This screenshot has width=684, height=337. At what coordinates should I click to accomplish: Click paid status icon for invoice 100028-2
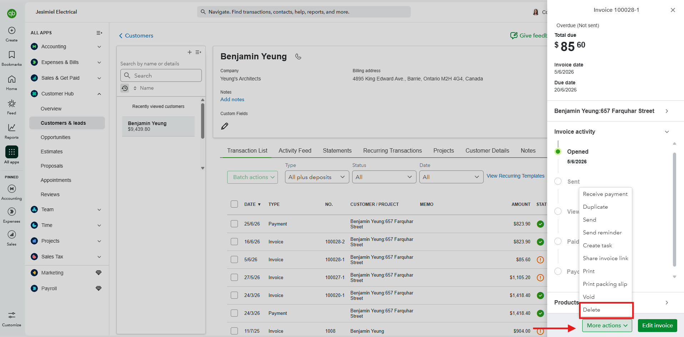pos(540,242)
